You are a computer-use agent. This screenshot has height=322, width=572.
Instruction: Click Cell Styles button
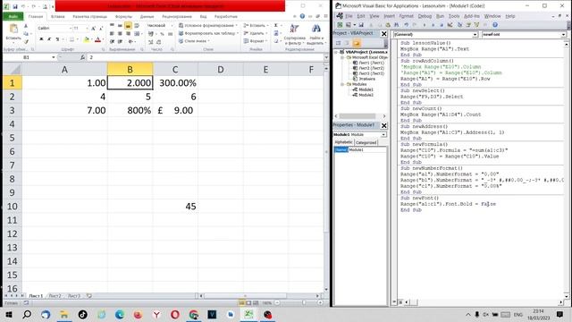tap(195, 41)
